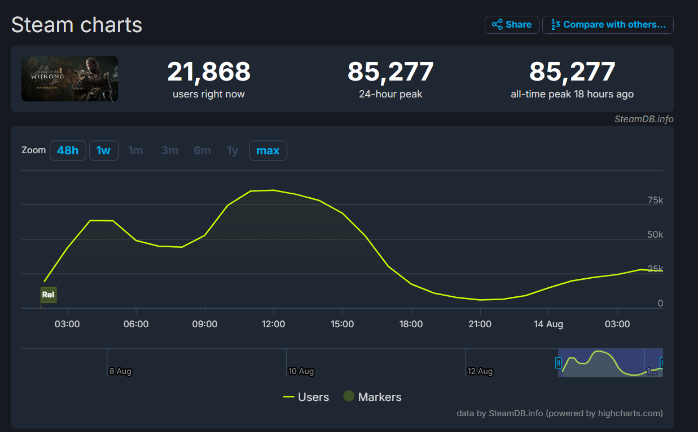Open Compare with others dialog
This screenshot has height=432, width=698.
click(608, 25)
